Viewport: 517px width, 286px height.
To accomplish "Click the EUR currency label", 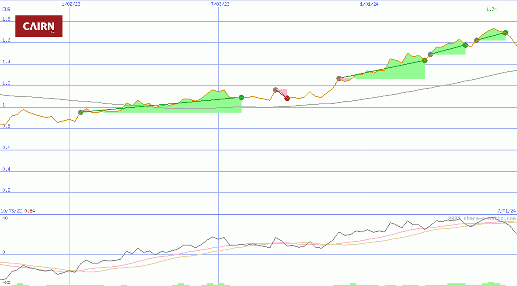I will tap(6, 9).
